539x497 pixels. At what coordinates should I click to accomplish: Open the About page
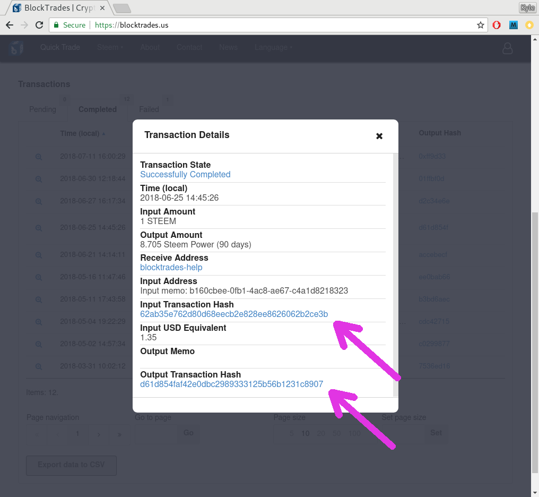click(150, 47)
